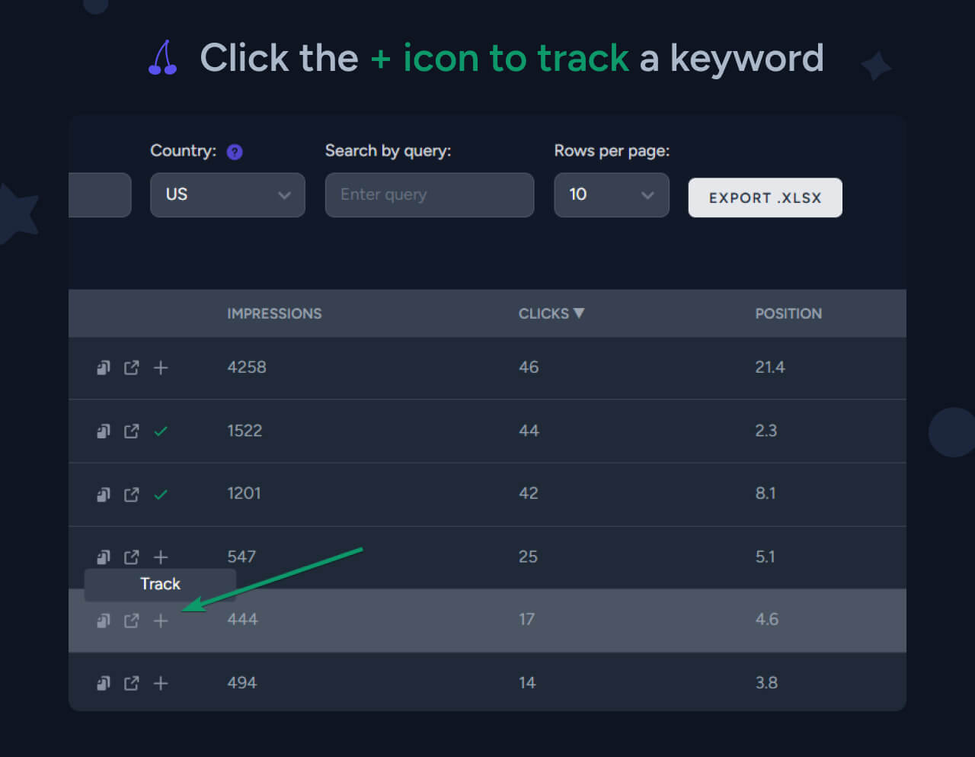Click the copy icon in the 444 impressions row
This screenshot has height=757, width=975.
(x=104, y=621)
